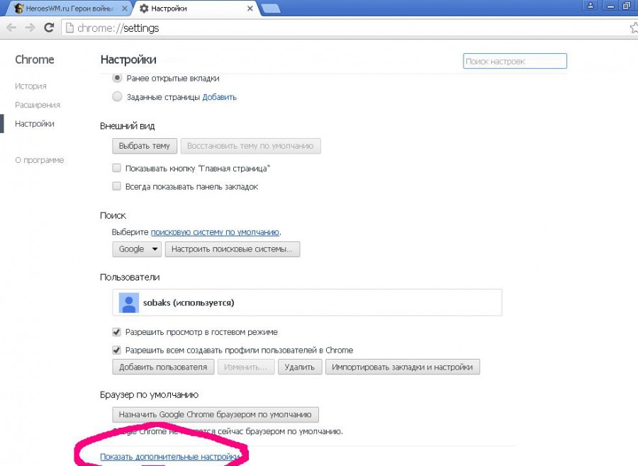Focus the 'Поиск настроек' search field

point(515,61)
